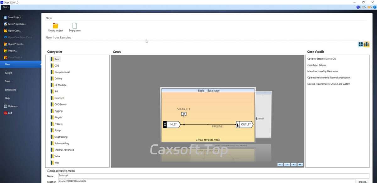377x183 pixels.
Task: Jump to last case in carousel
Action: [300, 164]
